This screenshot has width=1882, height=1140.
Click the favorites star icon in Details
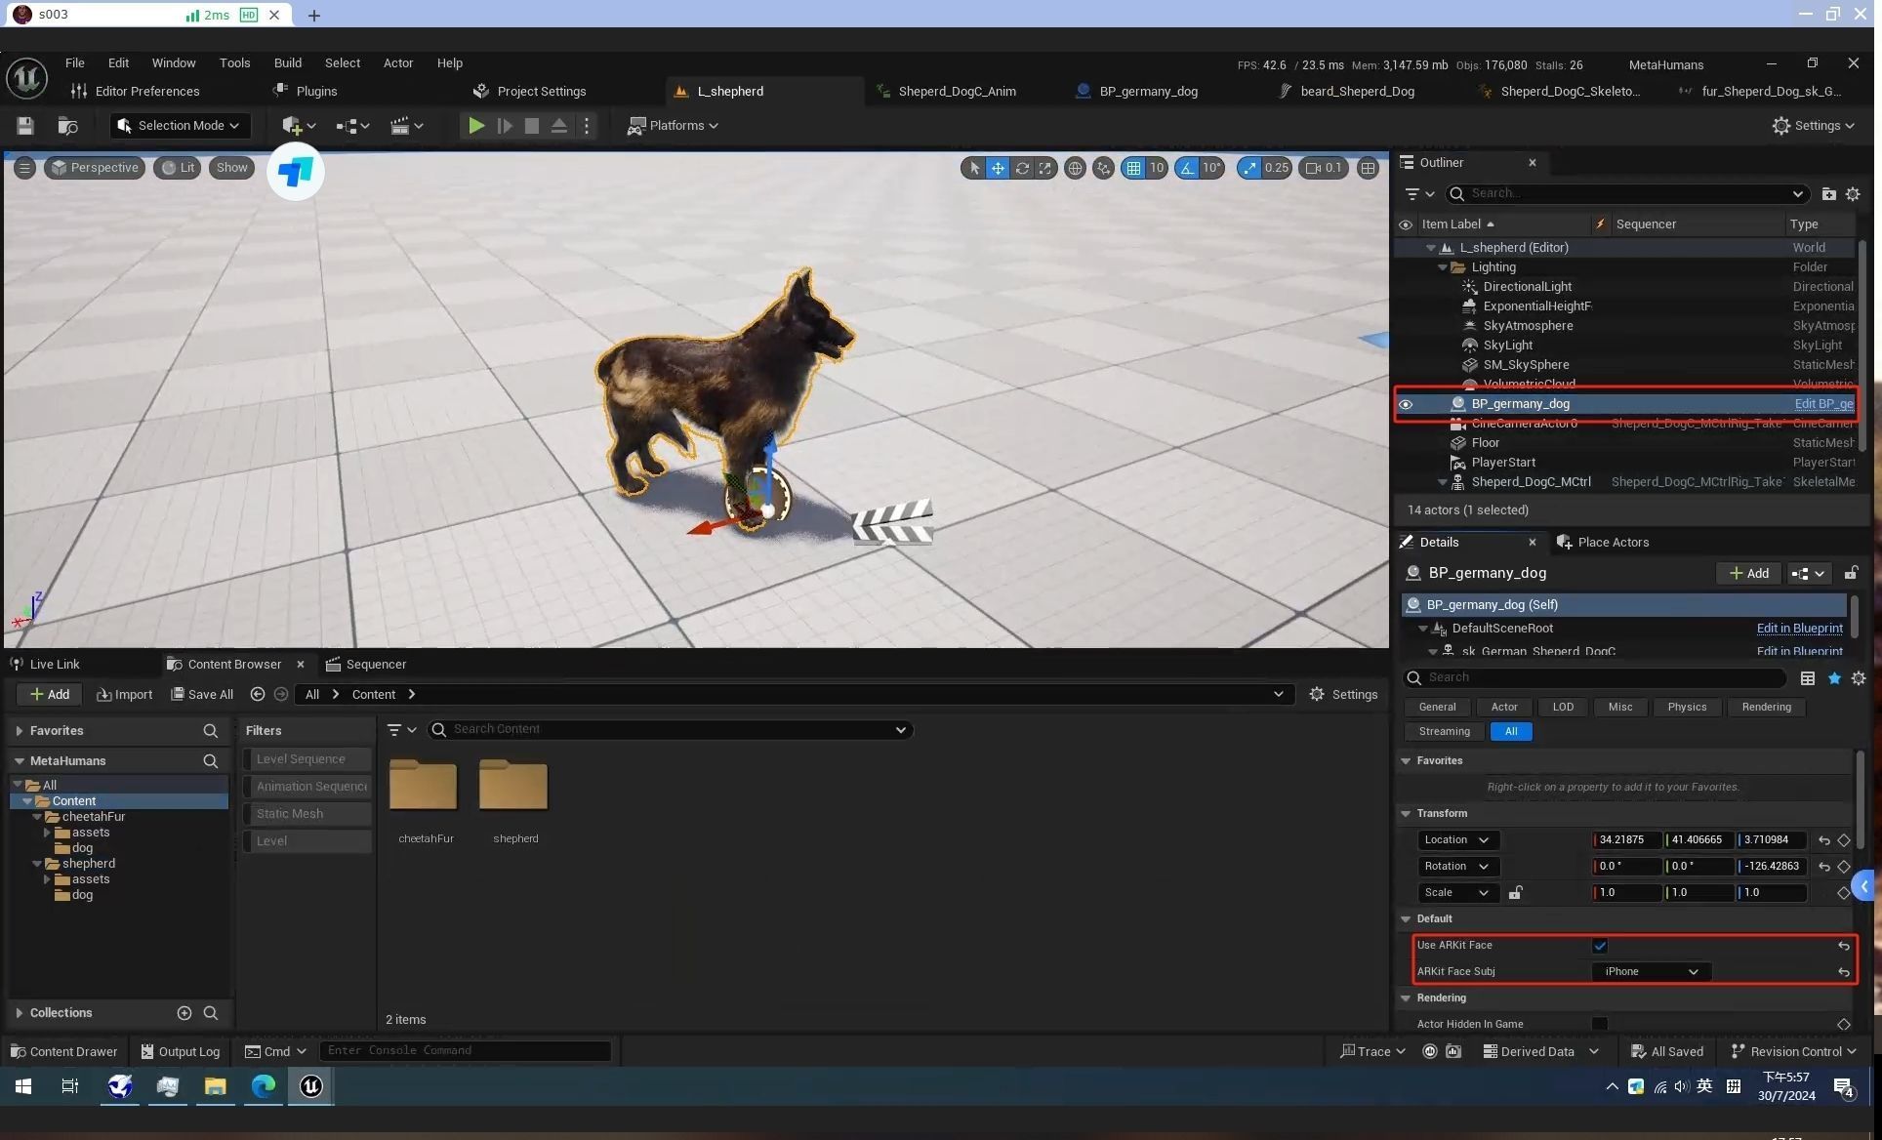click(1834, 678)
